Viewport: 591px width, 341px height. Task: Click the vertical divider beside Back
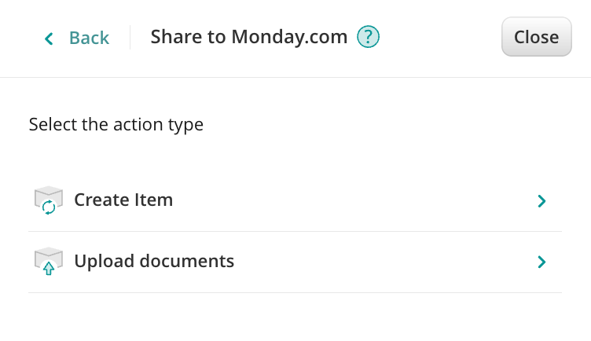click(x=130, y=38)
